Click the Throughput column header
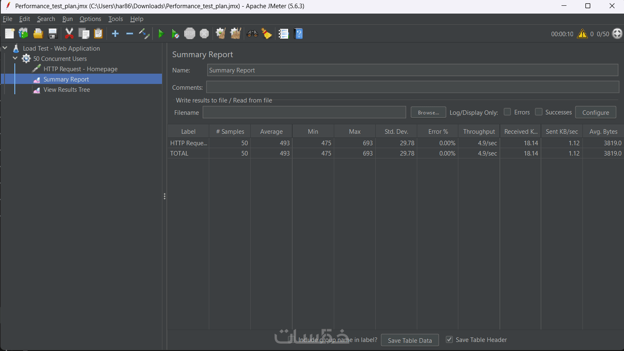 point(479,131)
